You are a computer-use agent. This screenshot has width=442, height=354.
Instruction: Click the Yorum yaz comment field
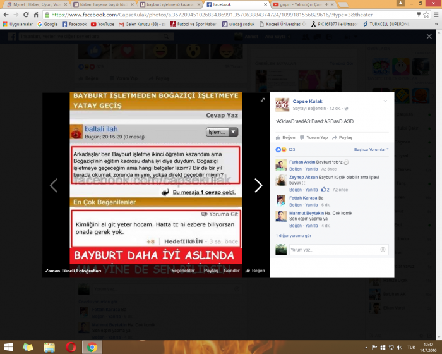tap(333, 250)
